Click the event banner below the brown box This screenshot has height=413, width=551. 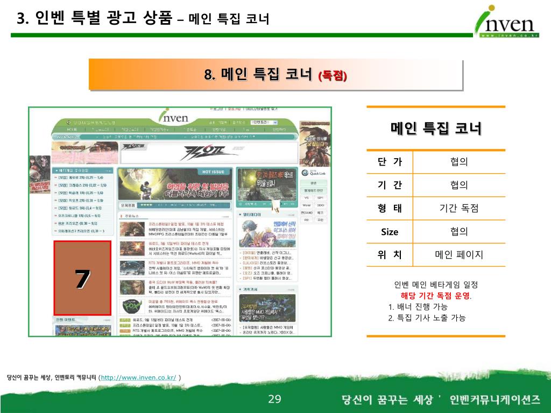pos(83,330)
